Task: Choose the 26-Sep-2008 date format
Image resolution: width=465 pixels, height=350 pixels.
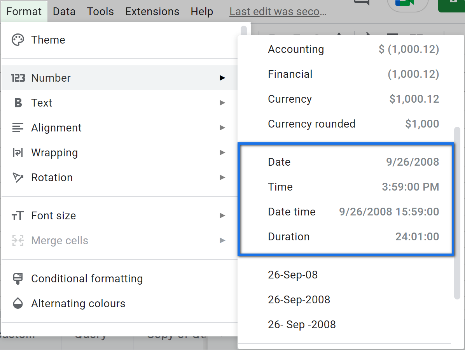Action: [346, 299]
